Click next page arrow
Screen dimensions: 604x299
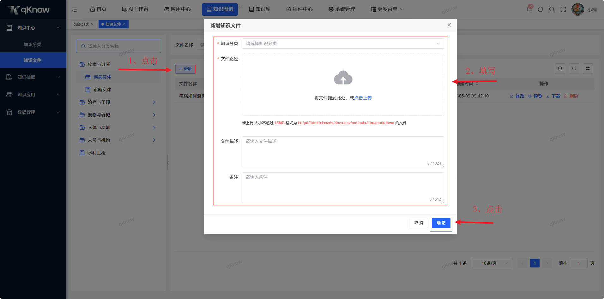pos(547,263)
